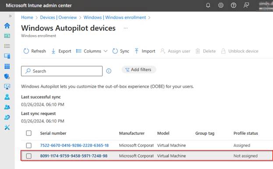Open Troubleshooting tools icon in sidebar
The image size is (273, 169).
7,127
